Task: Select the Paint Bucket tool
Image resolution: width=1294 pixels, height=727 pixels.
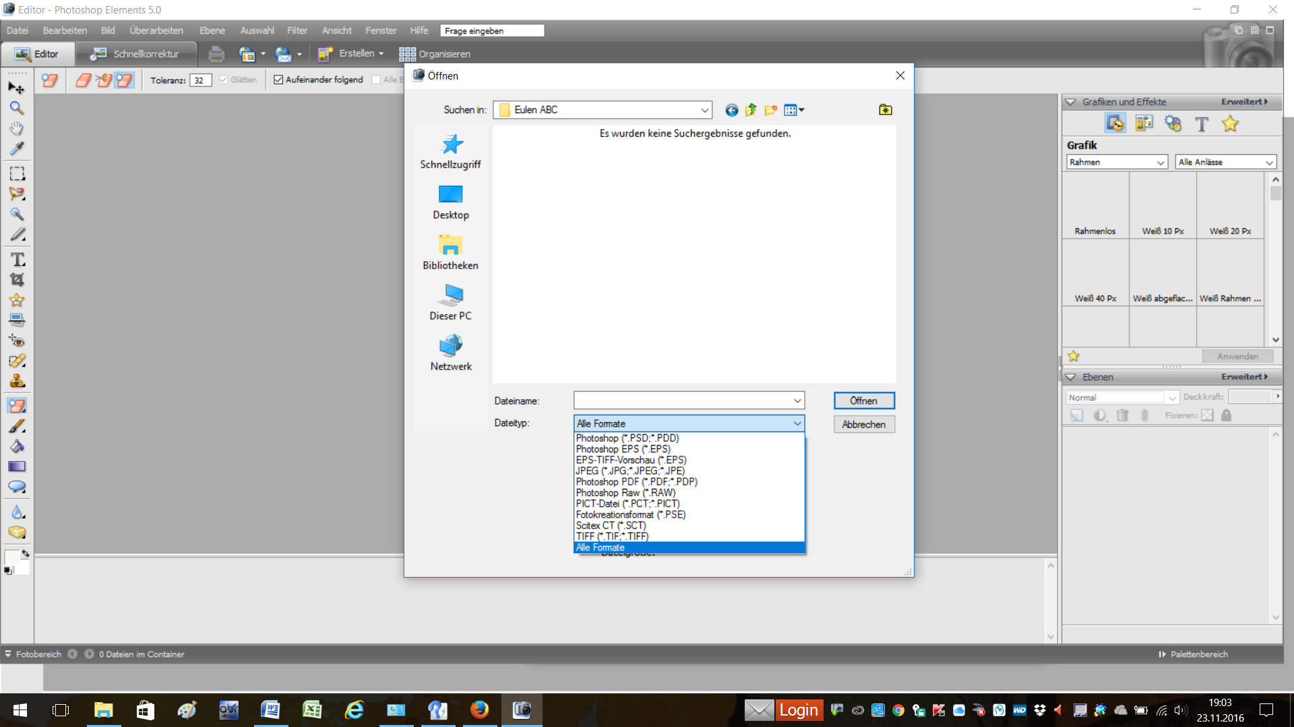Action: pyautogui.click(x=17, y=446)
